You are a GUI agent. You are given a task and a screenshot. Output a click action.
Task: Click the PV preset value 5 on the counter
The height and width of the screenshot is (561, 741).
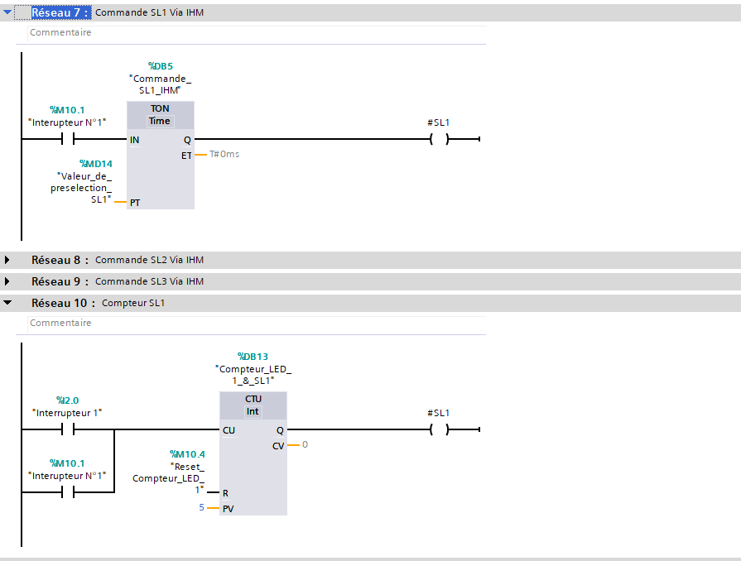(201, 507)
